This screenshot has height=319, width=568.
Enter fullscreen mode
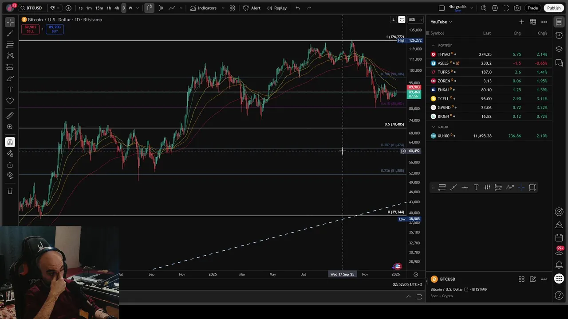coord(506,8)
